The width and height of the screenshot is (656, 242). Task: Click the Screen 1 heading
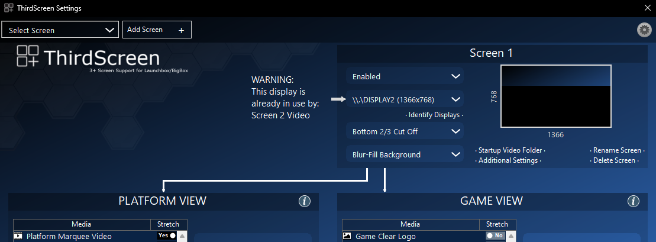(x=491, y=53)
